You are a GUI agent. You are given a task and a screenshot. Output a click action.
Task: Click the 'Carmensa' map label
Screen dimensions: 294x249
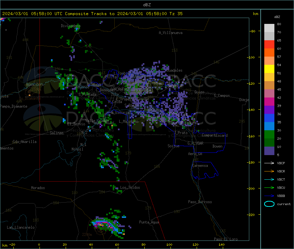pyautogui.click(x=200, y=166)
